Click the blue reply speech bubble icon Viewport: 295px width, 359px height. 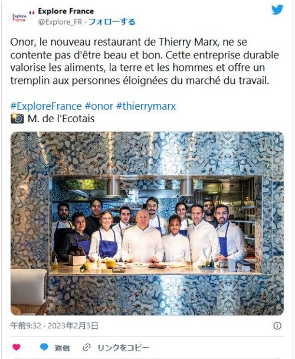(44, 347)
